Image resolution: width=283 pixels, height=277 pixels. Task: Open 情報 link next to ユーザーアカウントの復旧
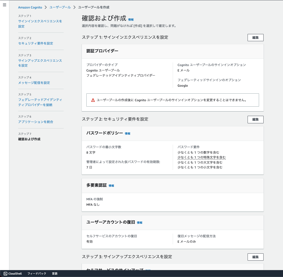click(x=139, y=223)
